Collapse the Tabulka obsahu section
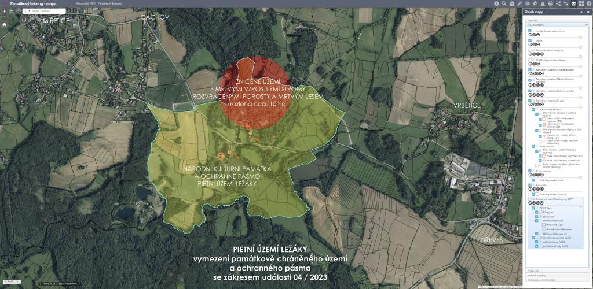593x289 pixels. (x=587, y=26)
